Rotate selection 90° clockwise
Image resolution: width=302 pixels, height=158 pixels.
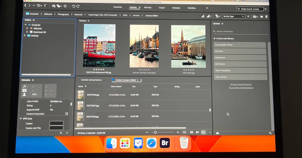(x=78, y=6)
